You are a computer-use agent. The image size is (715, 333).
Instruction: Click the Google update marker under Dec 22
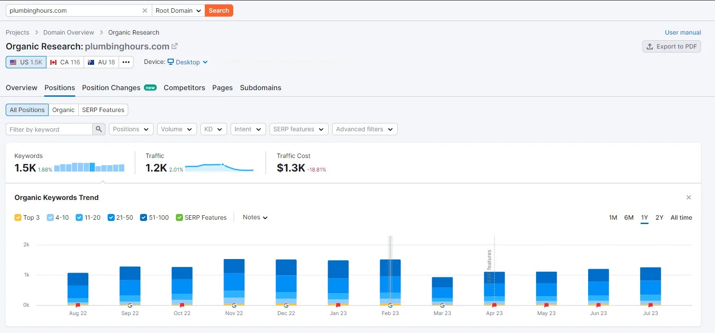[x=286, y=305]
